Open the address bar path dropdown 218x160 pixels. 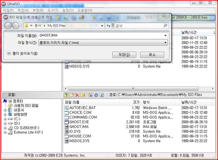click(x=102, y=26)
